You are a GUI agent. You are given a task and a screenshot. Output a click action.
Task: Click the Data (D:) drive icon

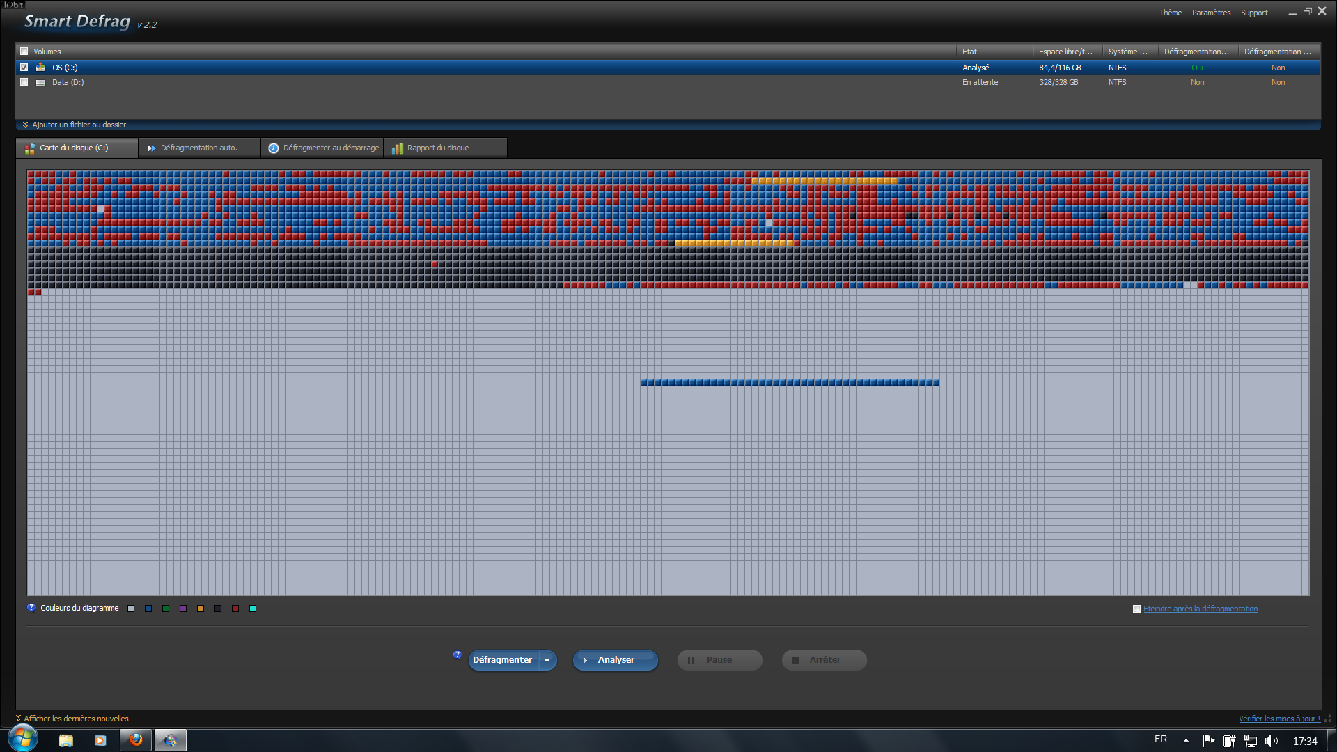point(40,82)
